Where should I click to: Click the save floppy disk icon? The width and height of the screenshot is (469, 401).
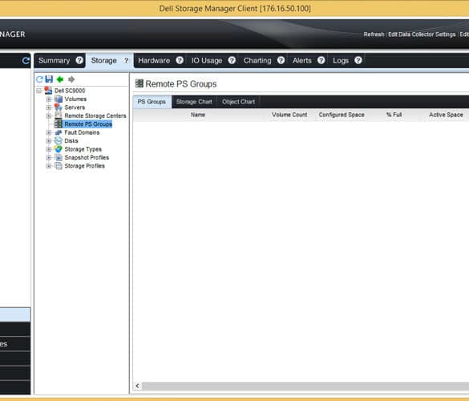click(x=49, y=79)
